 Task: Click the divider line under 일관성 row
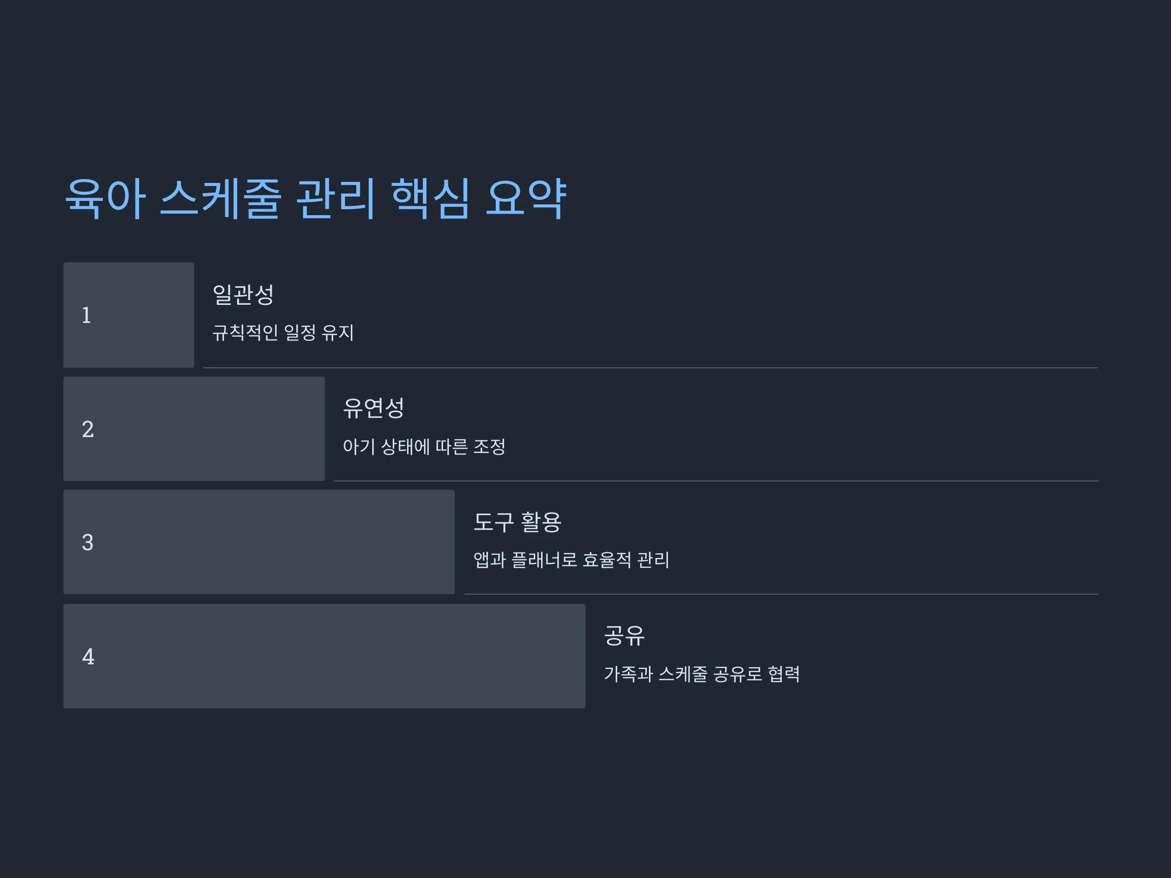tap(650, 368)
